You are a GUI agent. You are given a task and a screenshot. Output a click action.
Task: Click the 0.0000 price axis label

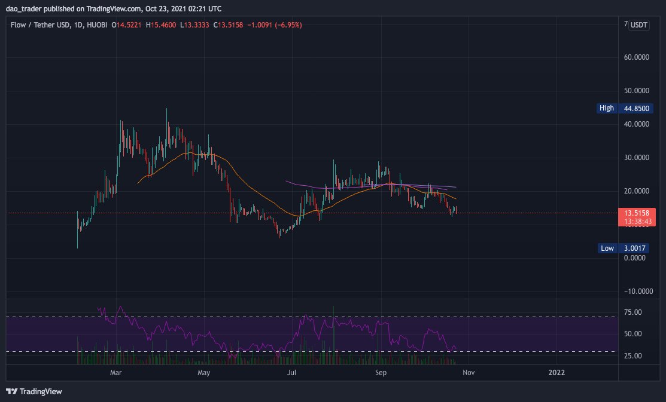point(634,258)
